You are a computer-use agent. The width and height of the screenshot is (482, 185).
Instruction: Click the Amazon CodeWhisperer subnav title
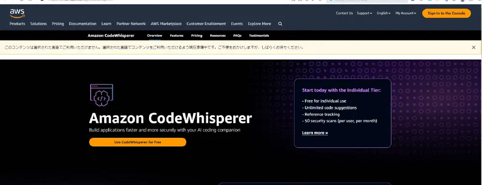point(111,35)
